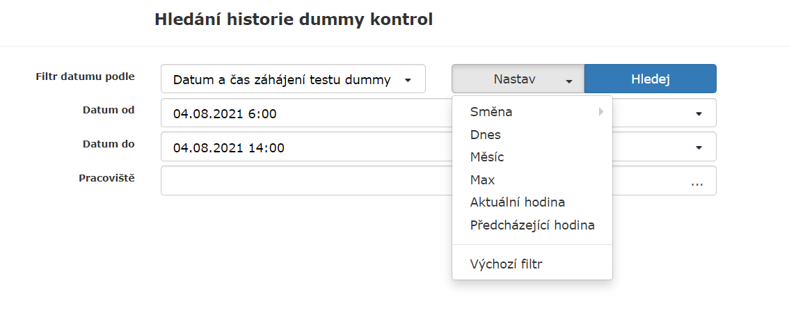796x313 pixels.
Task: Choose Měsíc in the preset menu
Action: pyautogui.click(x=487, y=157)
